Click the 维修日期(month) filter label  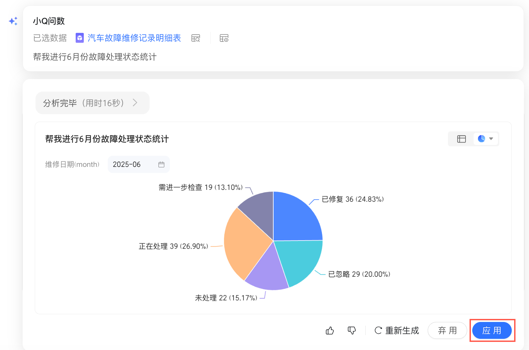(72, 165)
